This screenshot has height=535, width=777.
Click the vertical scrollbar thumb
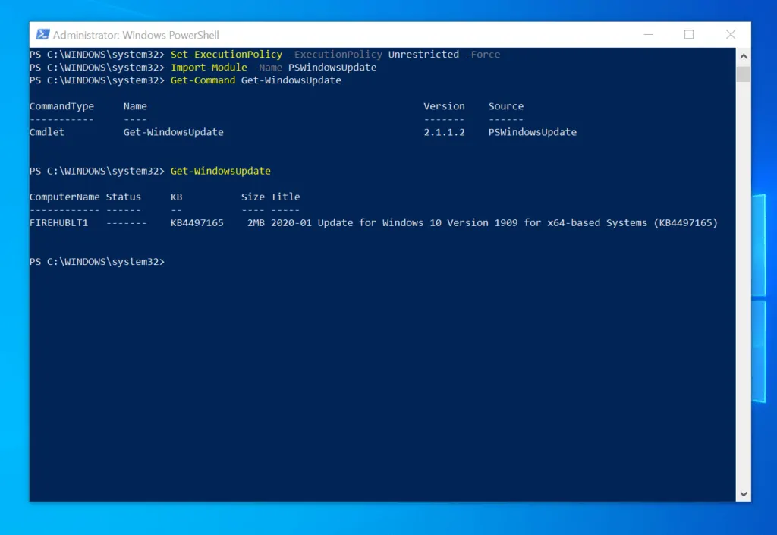(x=743, y=74)
